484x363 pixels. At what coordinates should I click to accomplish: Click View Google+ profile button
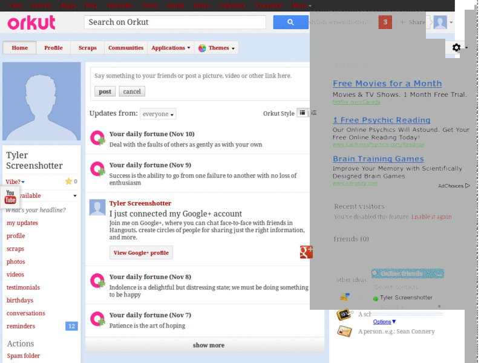pos(141,252)
